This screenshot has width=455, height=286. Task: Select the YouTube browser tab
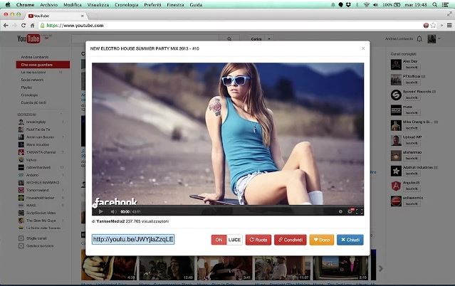click(x=55, y=16)
